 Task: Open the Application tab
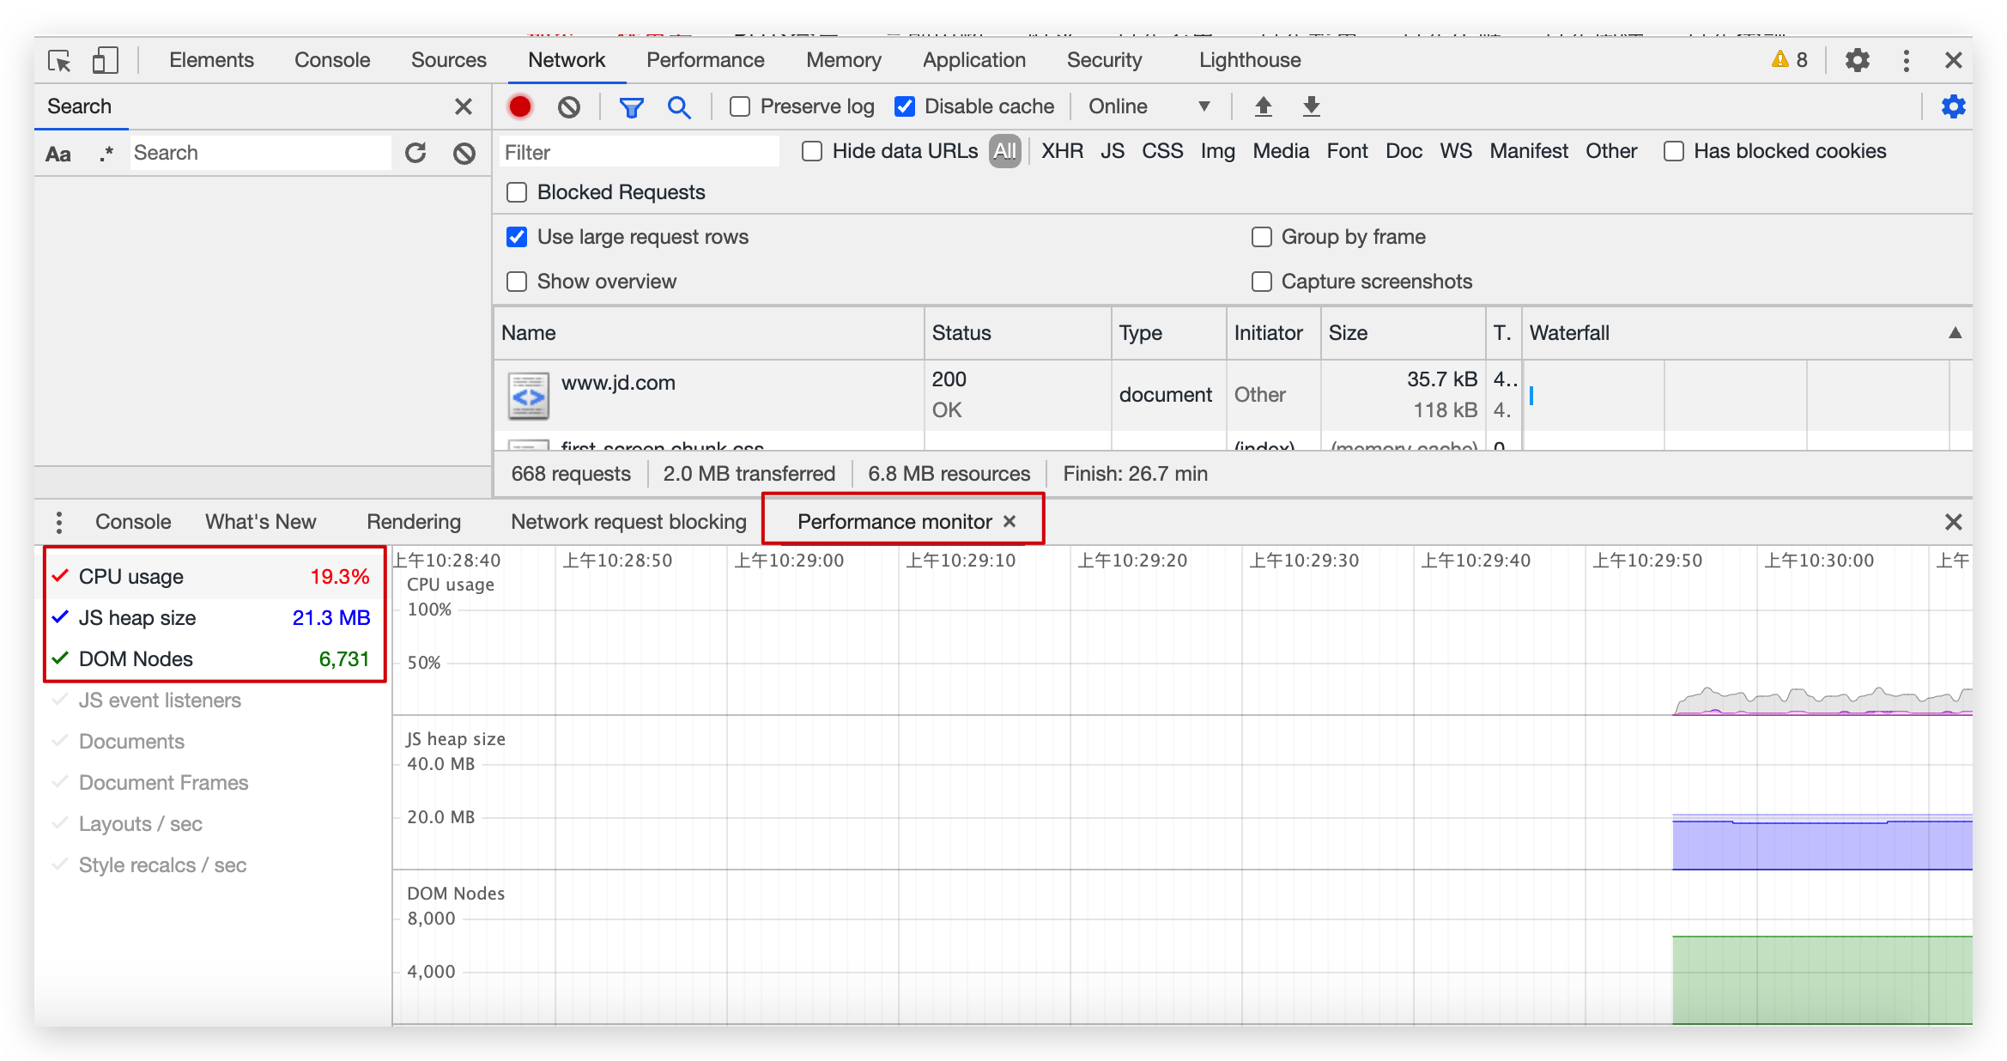tap(973, 60)
